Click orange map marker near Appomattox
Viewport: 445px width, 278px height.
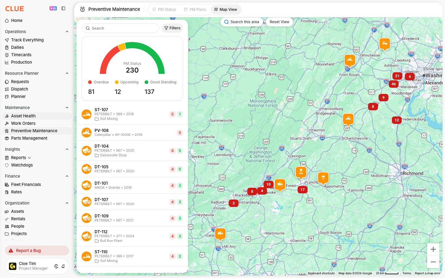pos(323,178)
